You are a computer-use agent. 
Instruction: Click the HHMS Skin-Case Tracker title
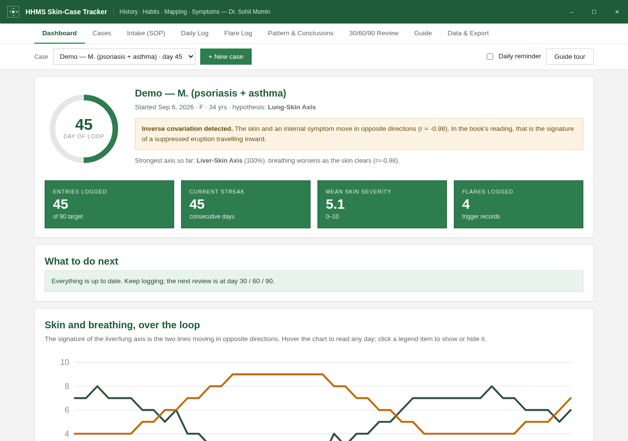pos(66,12)
